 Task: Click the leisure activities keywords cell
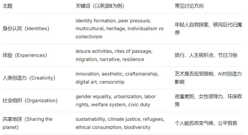tap(114, 55)
